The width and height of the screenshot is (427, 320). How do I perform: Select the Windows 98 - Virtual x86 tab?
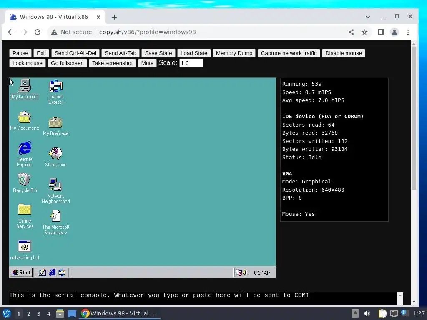click(x=55, y=17)
